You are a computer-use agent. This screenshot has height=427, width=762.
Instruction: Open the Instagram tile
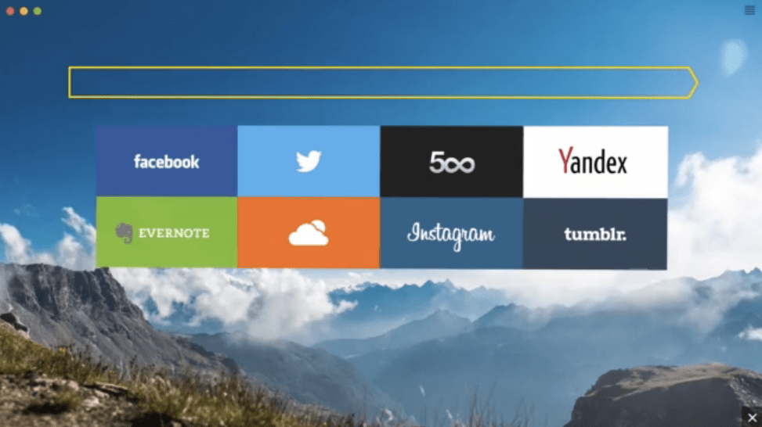[451, 233]
